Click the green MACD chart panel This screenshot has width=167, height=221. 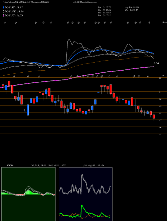pos(28,194)
